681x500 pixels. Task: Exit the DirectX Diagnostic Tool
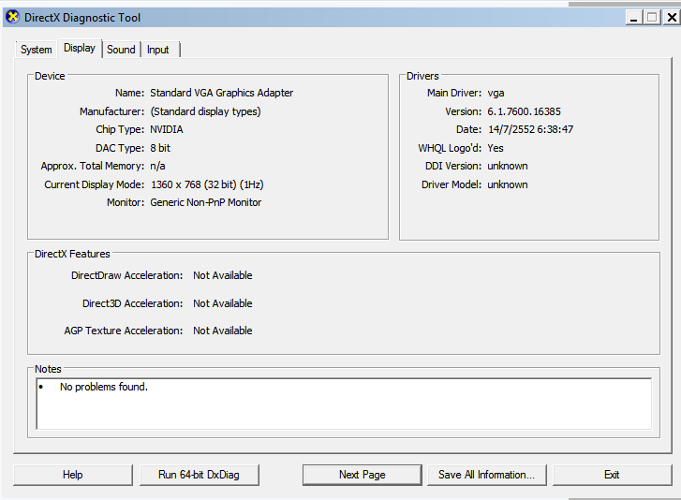click(612, 475)
